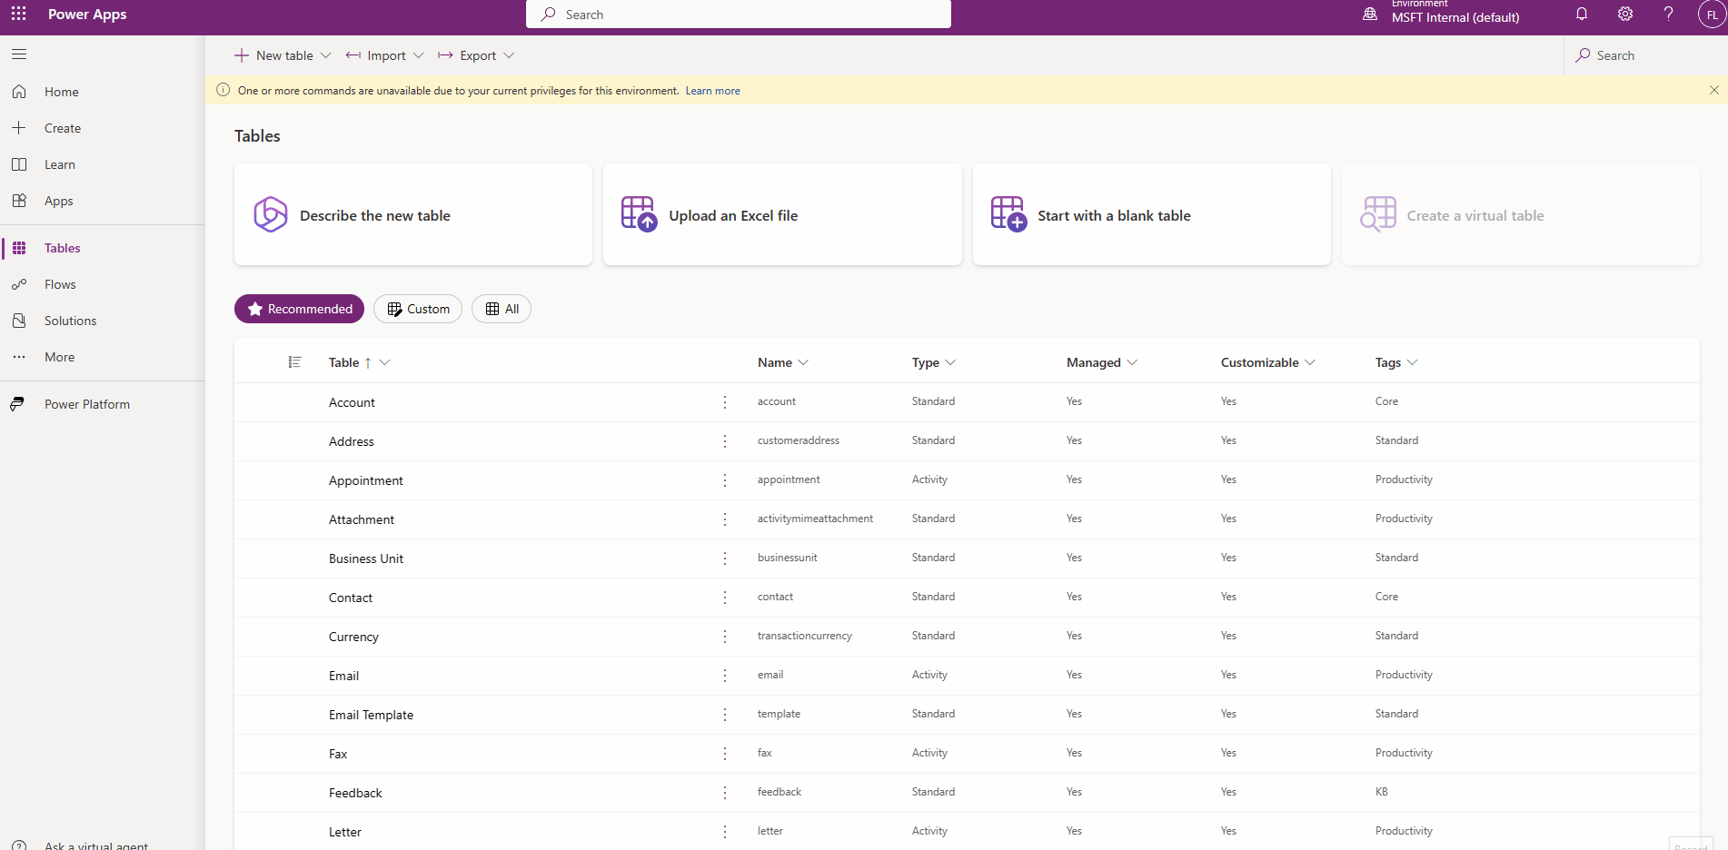Enable the All tables filter
Screen dimensions: 1728x850
[501, 309]
